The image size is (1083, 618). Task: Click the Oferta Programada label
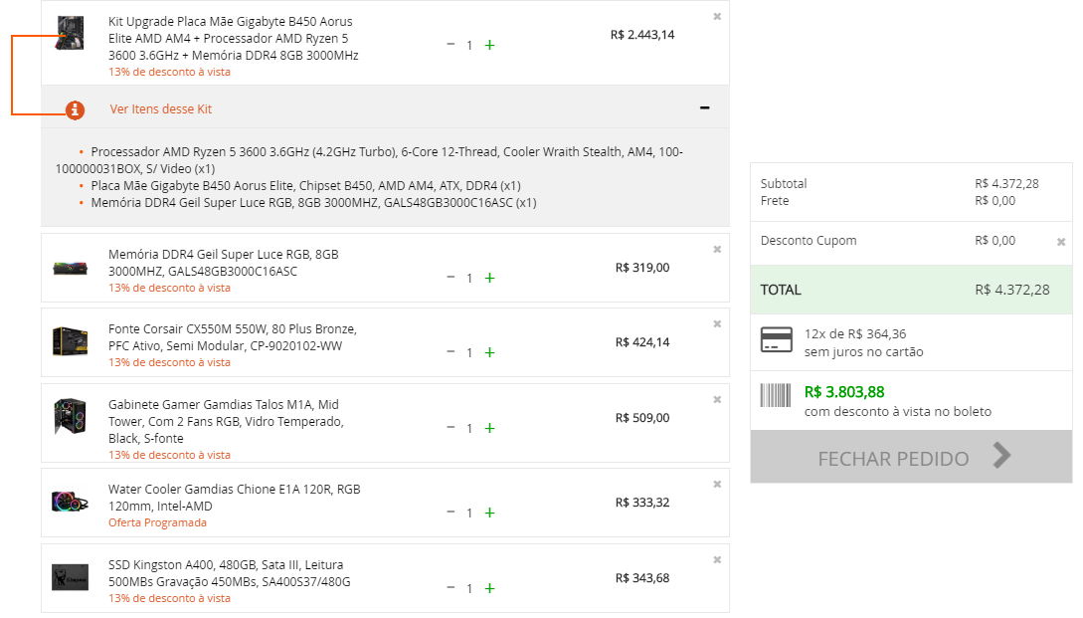(x=157, y=523)
